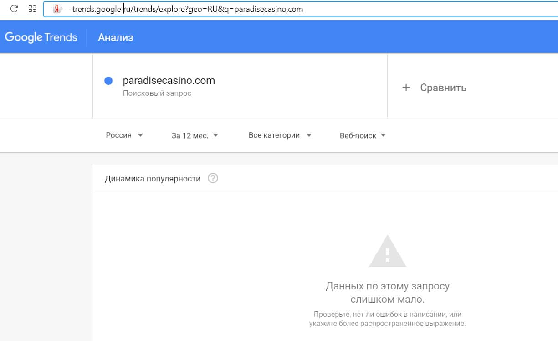
Task: Click the warning triangle icon
Action: point(387,251)
